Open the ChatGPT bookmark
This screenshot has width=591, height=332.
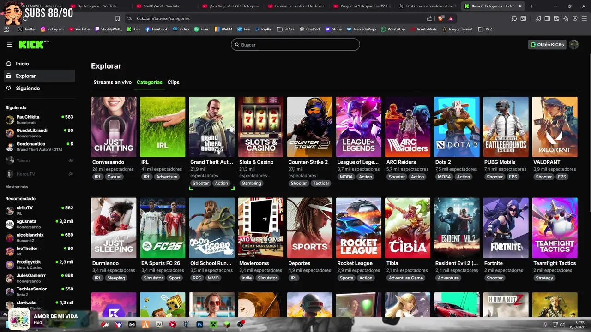(310, 29)
